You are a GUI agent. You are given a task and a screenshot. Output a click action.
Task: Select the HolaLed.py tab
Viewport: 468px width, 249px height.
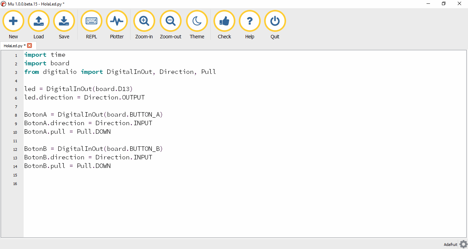pyautogui.click(x=14, y=45)
